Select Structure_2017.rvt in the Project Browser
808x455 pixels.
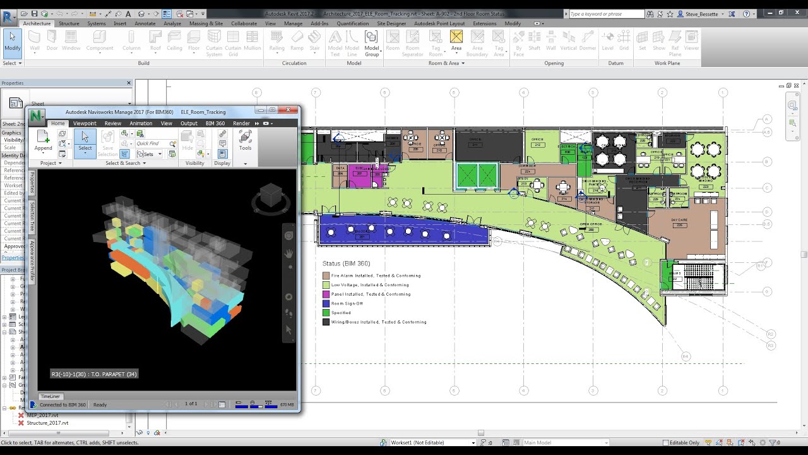click(x=47, y=423)
